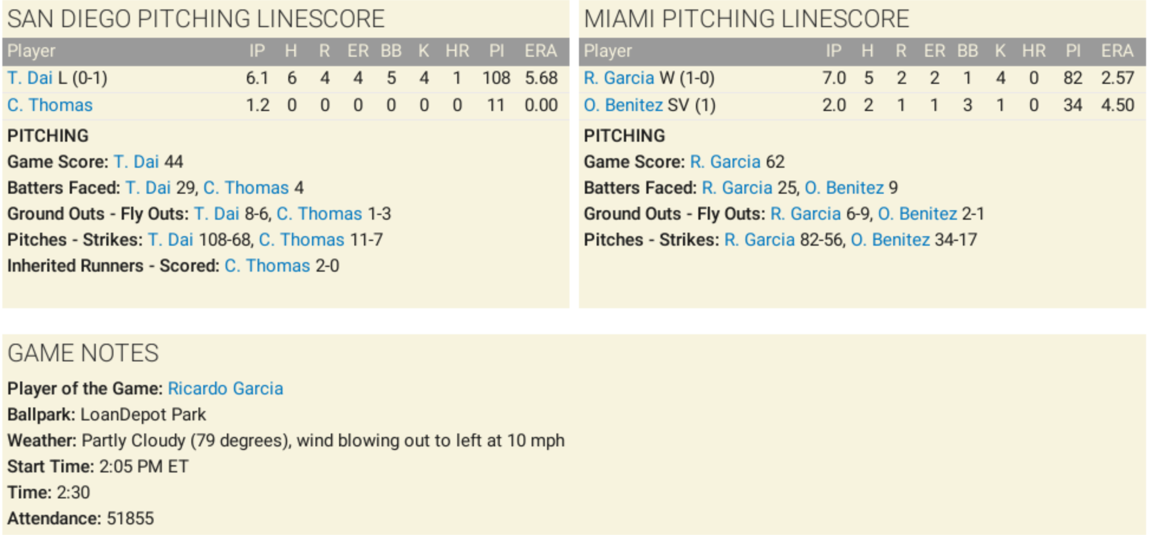This screenshot has width=1152, height=535.
Task: Click C. Thomas in Inherited Runners - Scored line
Action: click(267, 266)
